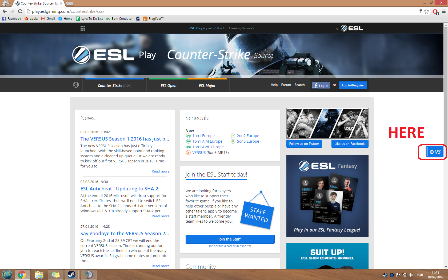Image resolution: width=448 pixels, height=280 pixels.
Task: Click Like us on Facebook!
Action: tap(350, 144)
